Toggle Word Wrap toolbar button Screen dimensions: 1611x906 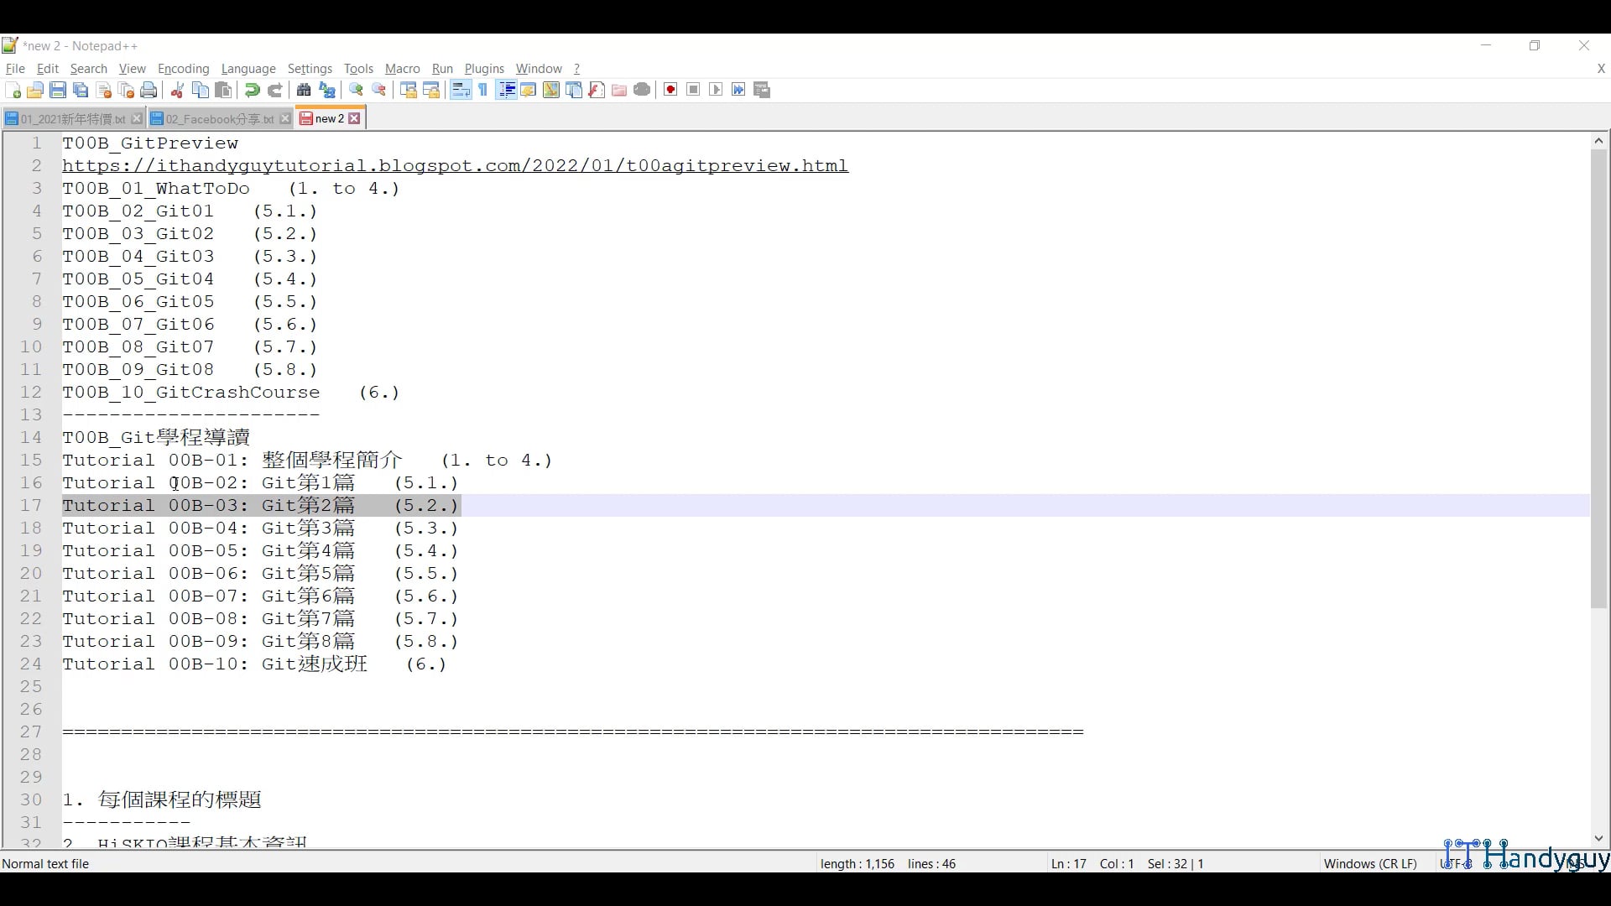click(x=461, y=91)
